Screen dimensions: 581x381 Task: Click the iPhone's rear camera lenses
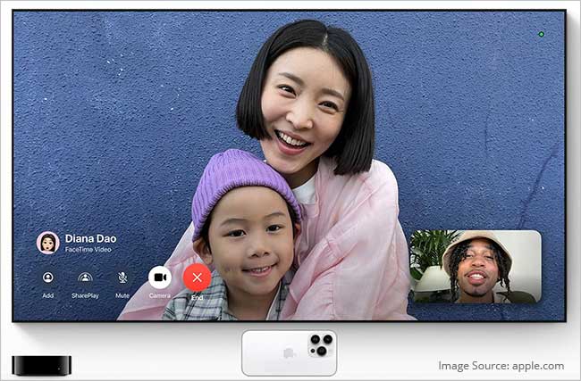[x=321, y=344]
